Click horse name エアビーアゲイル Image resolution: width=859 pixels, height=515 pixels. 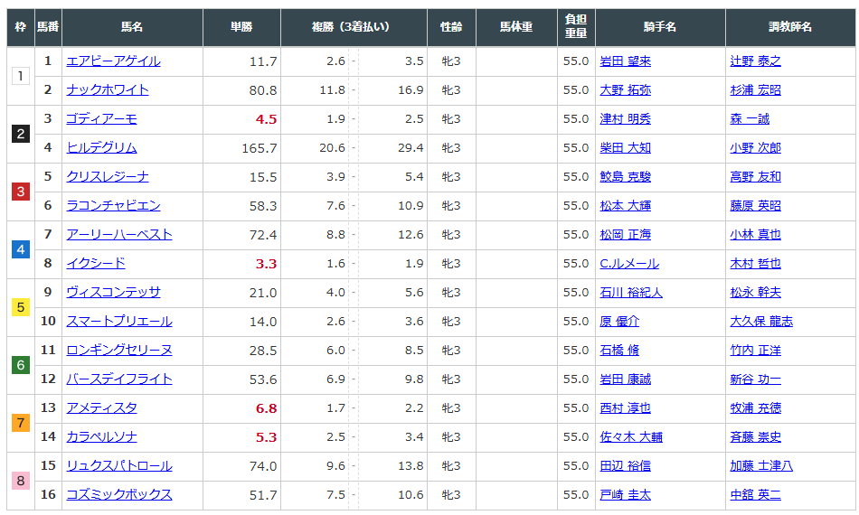(113, 61)
